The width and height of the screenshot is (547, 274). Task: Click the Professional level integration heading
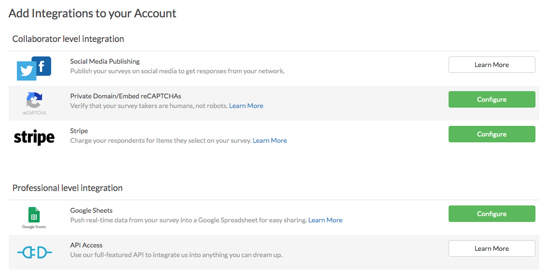pos(68,188)
